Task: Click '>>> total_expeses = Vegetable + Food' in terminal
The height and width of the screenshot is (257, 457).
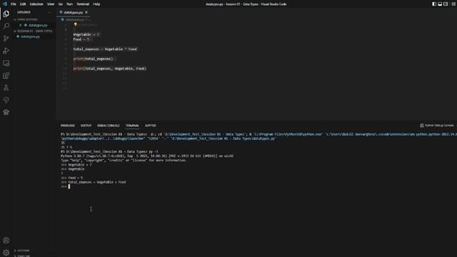Action: [x=94, y=182]
